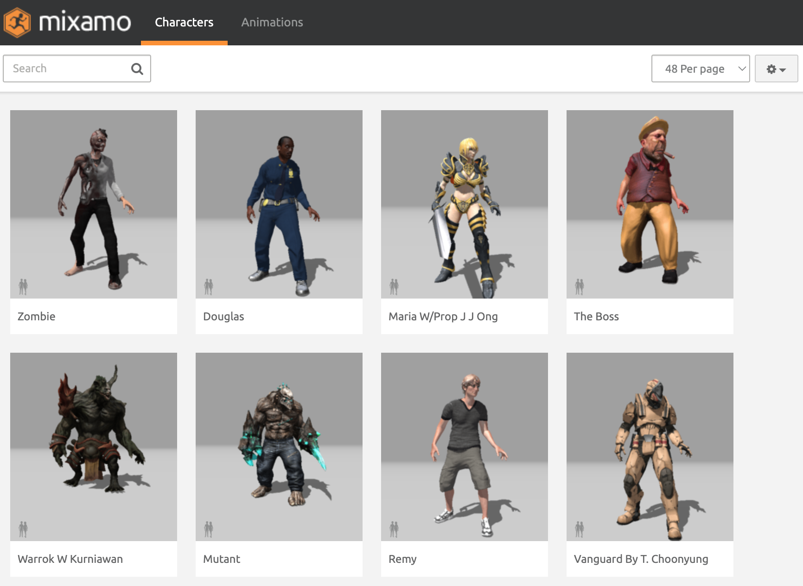Click The Boss character name
The height and width of the screenshot is (586, 803).
[x=596, y=317]
